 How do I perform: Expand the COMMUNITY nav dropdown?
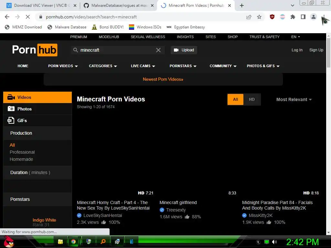223,66
